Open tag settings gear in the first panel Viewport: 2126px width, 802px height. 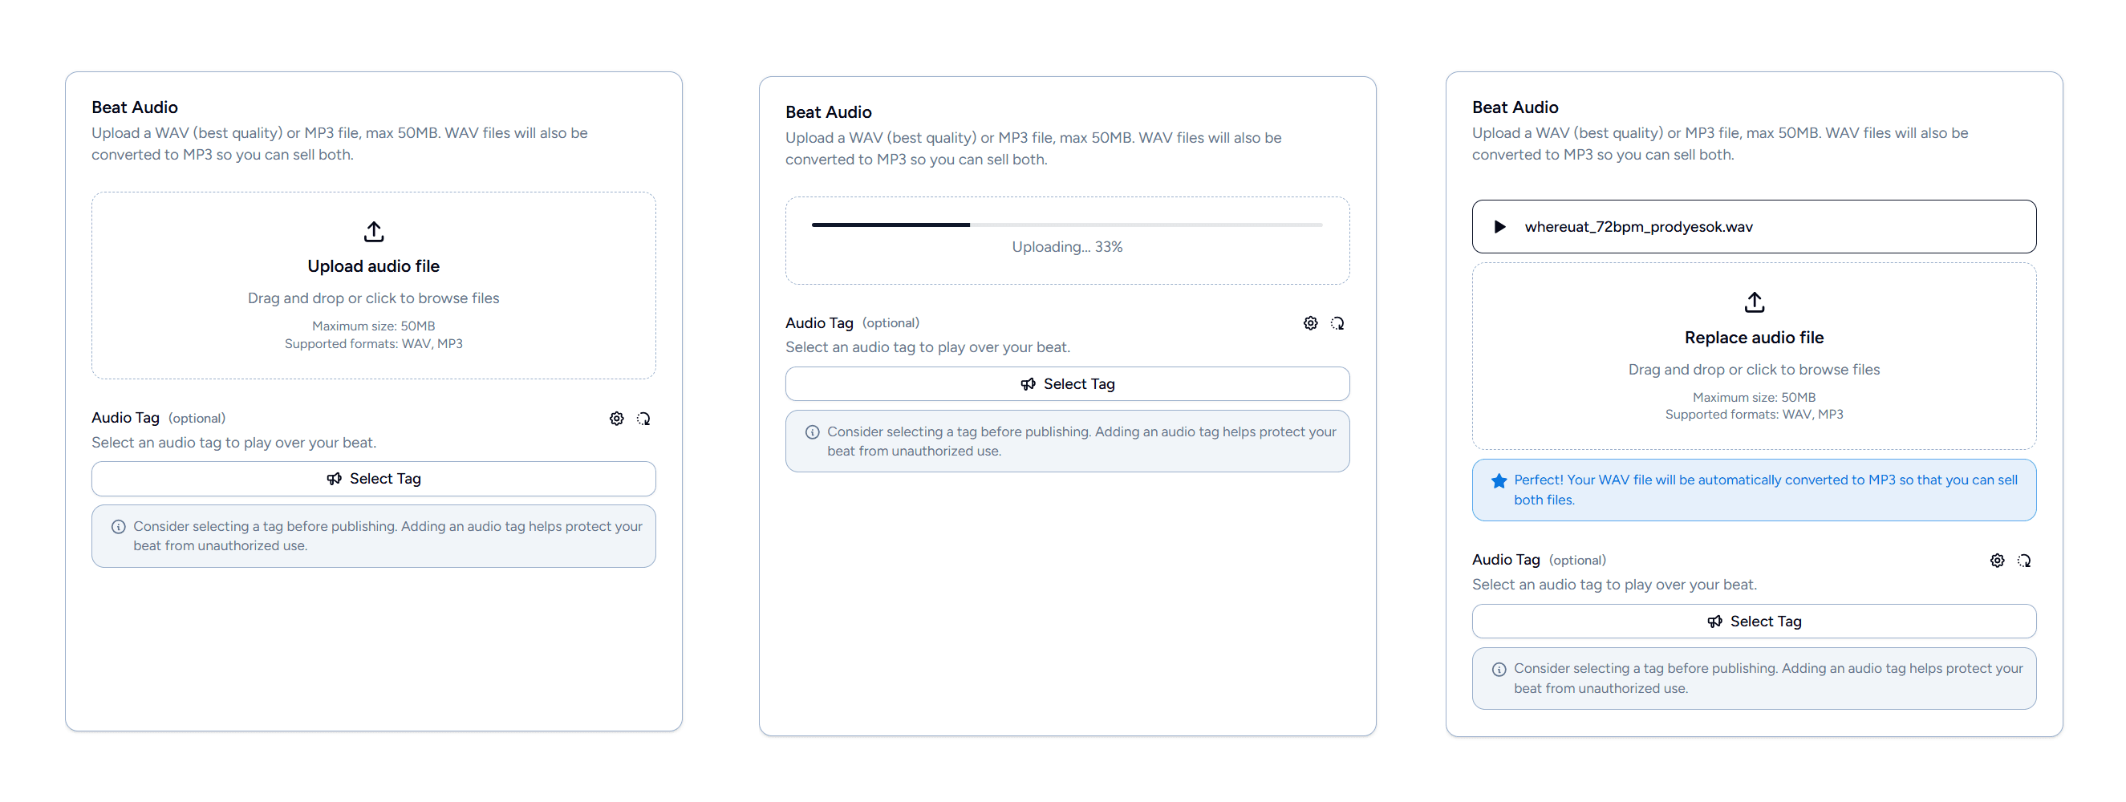click(615, 419)
